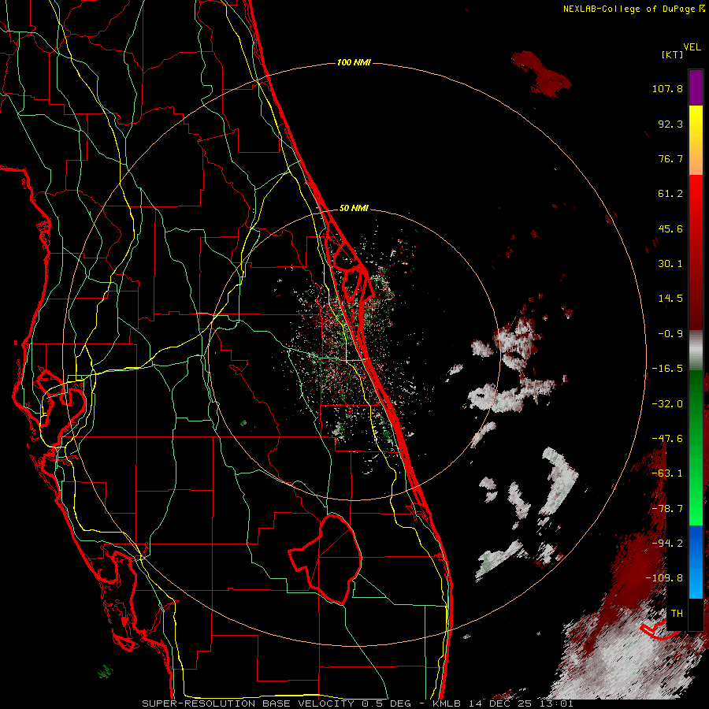Click the -94.2 legend value

[x=667, y=544]
